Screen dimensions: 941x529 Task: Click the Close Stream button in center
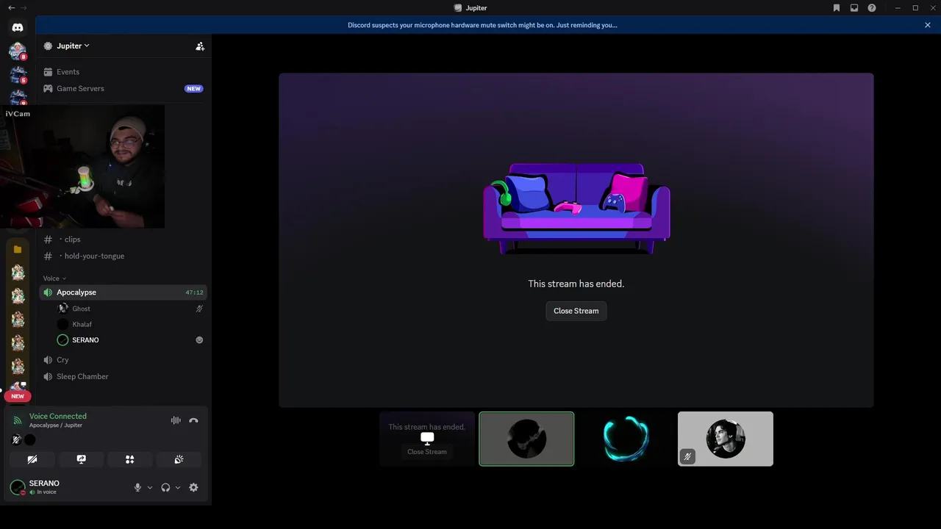pos(576,311)
